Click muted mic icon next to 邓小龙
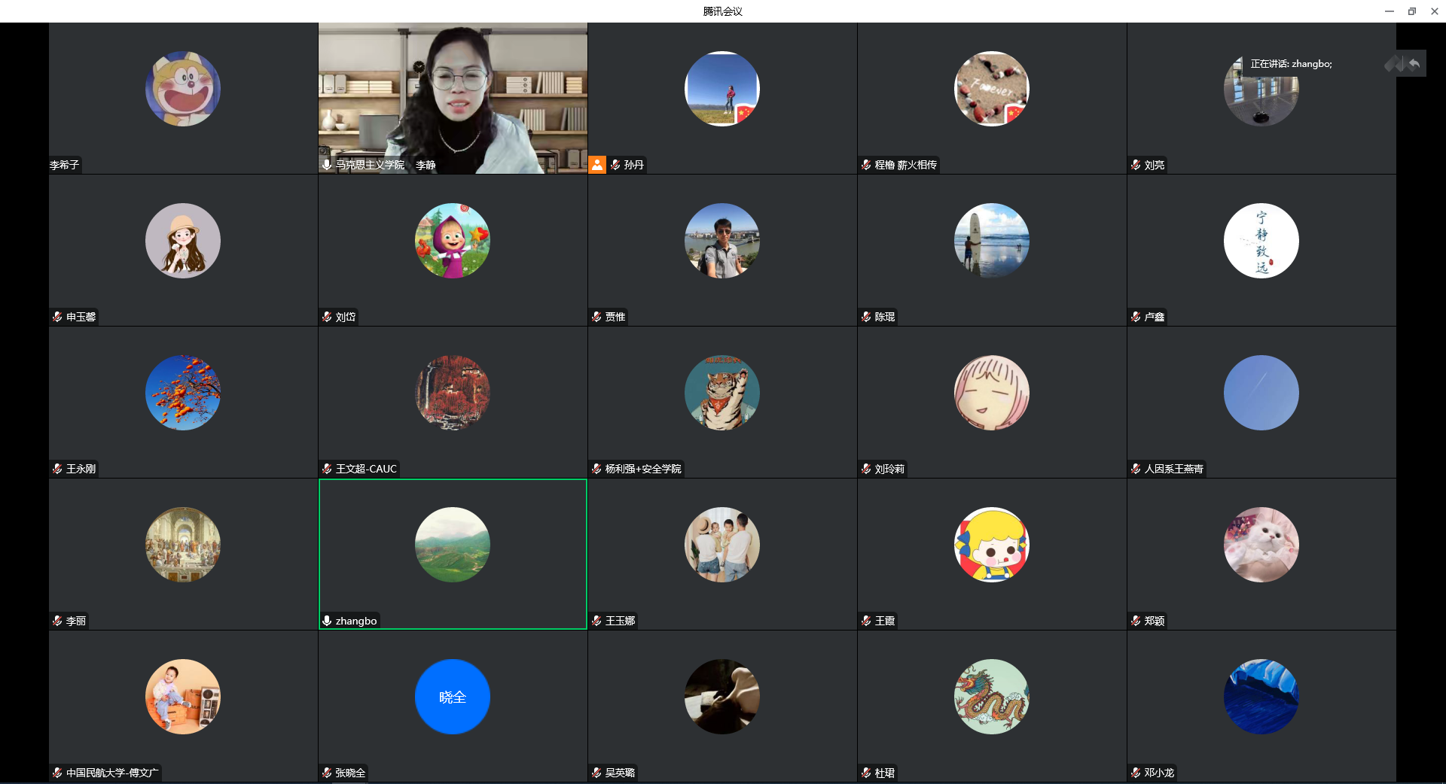The height and width of the screenshot is (784, 1446). click(1136, 773)
